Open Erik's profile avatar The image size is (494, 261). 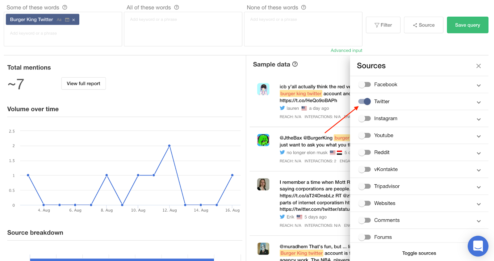[x=263, y=184]
